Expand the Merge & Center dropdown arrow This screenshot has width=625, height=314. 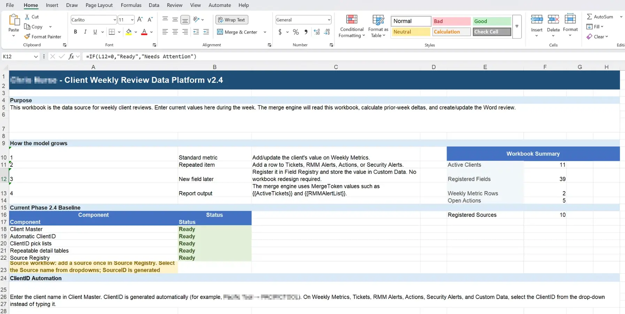click(265, 32)
